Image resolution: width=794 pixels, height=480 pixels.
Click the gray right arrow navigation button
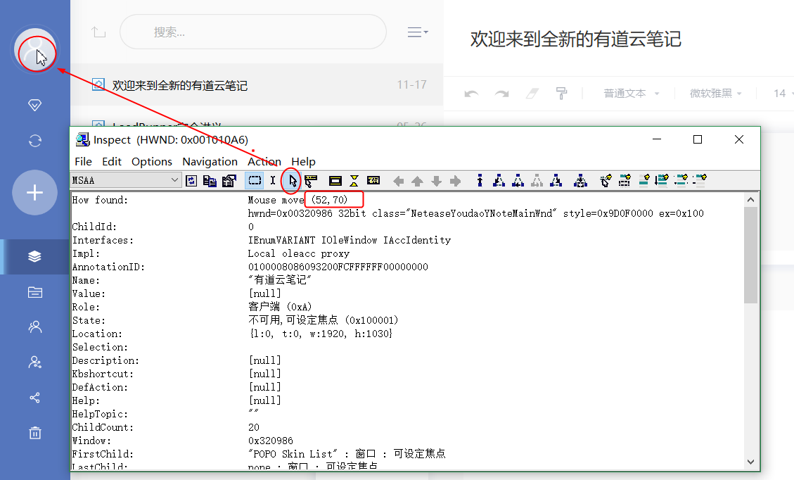tap(455, 181)
